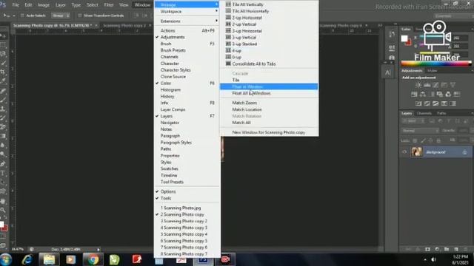Add a layer mask from Layers panel footer
474x266 pixels.
click(427, 249)
